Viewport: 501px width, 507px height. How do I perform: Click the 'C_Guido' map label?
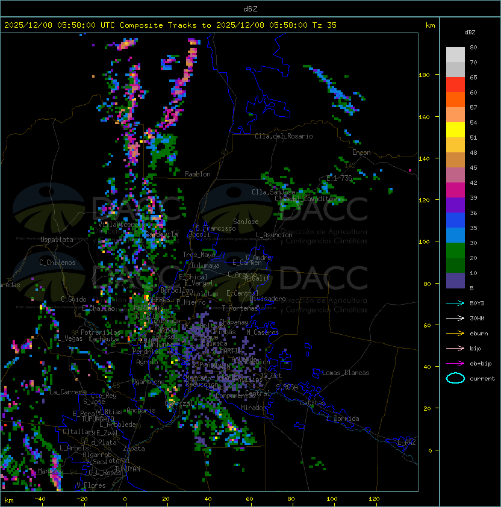[x=73, y=299]
